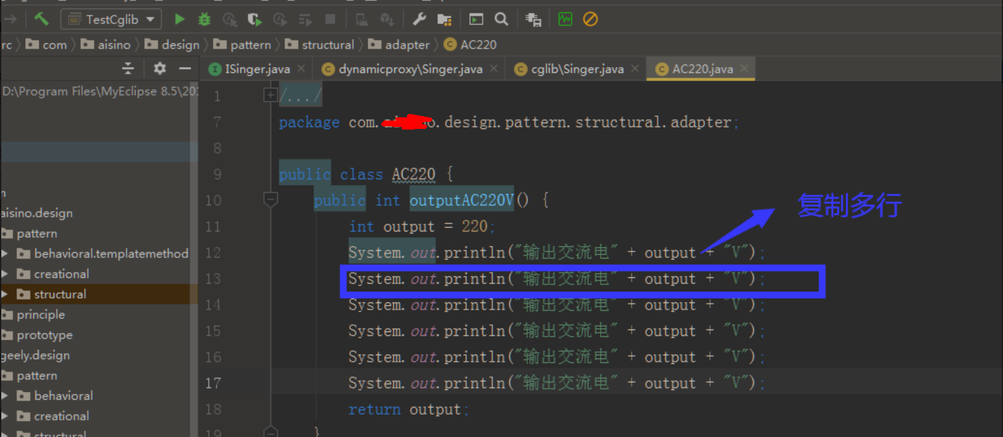Close the cglib\Singer.java tab

pos(635,68)
